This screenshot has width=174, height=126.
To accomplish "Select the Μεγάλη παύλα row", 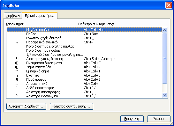I will point(84,30).
